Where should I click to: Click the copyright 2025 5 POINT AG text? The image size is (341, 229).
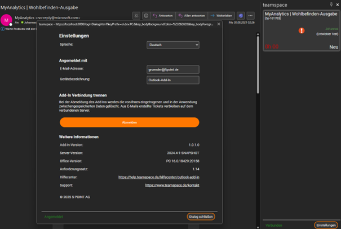point(75,197)
